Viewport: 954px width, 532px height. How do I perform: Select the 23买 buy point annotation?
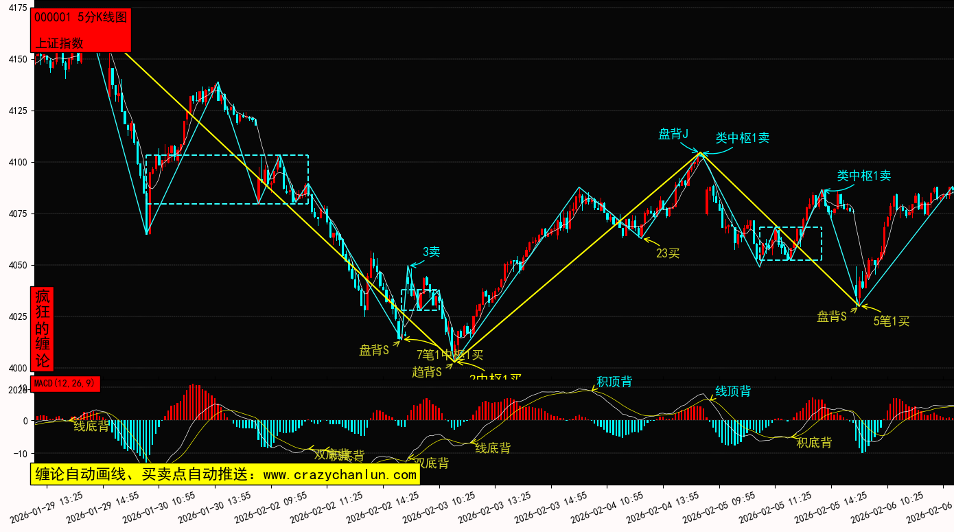pos(667,253)
